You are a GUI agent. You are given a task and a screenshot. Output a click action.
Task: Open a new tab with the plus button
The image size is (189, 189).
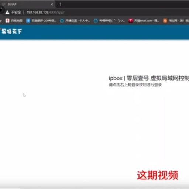tap(60, 4)
